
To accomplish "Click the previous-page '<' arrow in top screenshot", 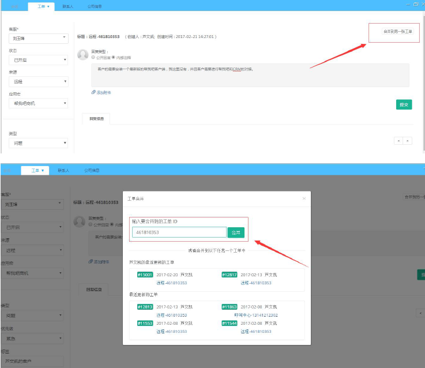I will 398,141.
